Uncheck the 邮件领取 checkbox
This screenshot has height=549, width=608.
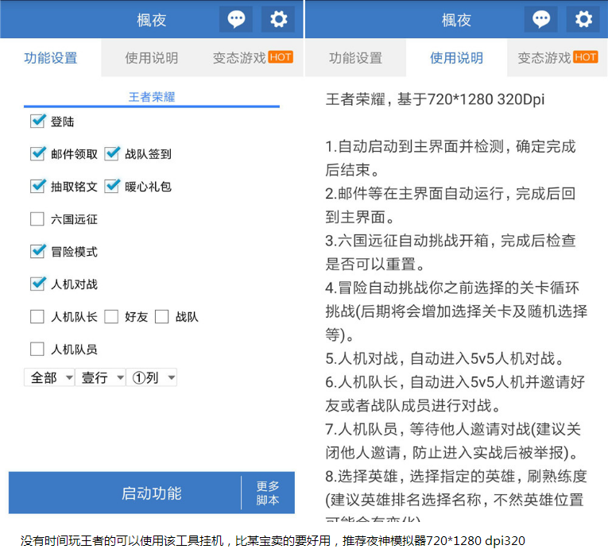click(37, 154)
